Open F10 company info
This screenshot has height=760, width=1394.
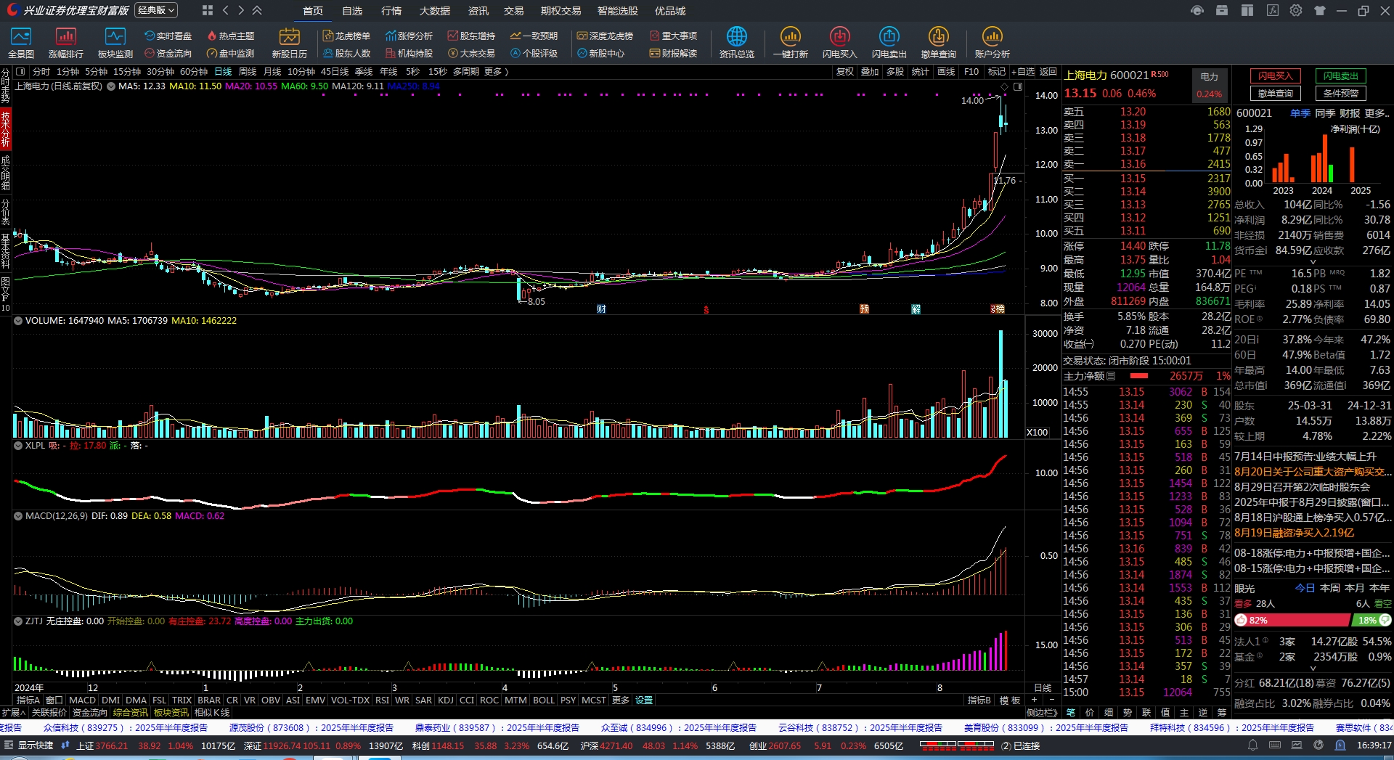971,72
